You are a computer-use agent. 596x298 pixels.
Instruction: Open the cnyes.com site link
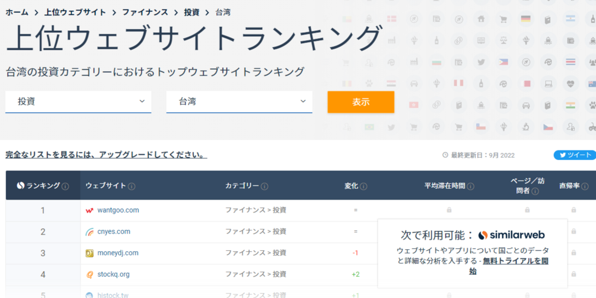click(x=114, y=232)
